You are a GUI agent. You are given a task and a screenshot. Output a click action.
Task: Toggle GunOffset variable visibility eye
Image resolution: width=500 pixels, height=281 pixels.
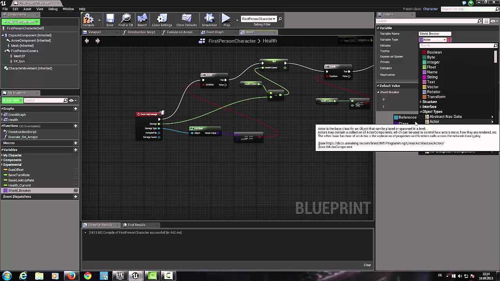point(76,170)
